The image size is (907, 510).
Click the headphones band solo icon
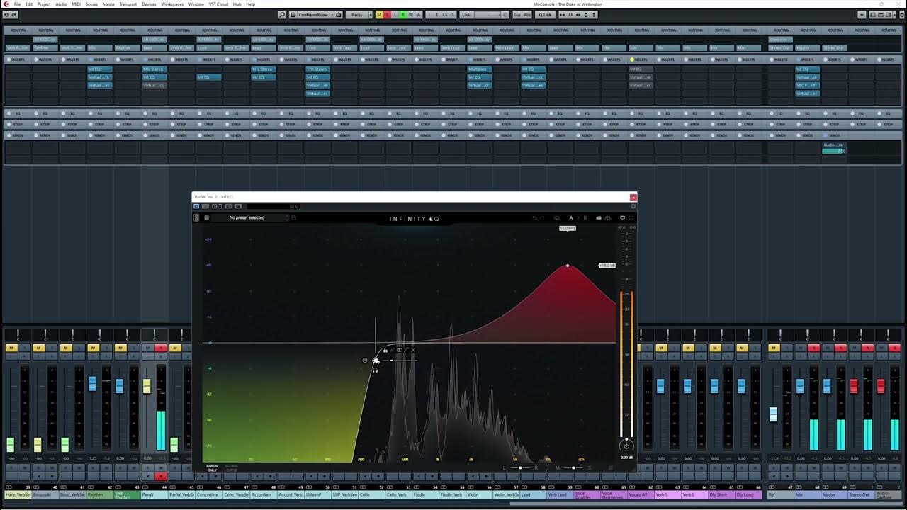coord(376,370)
